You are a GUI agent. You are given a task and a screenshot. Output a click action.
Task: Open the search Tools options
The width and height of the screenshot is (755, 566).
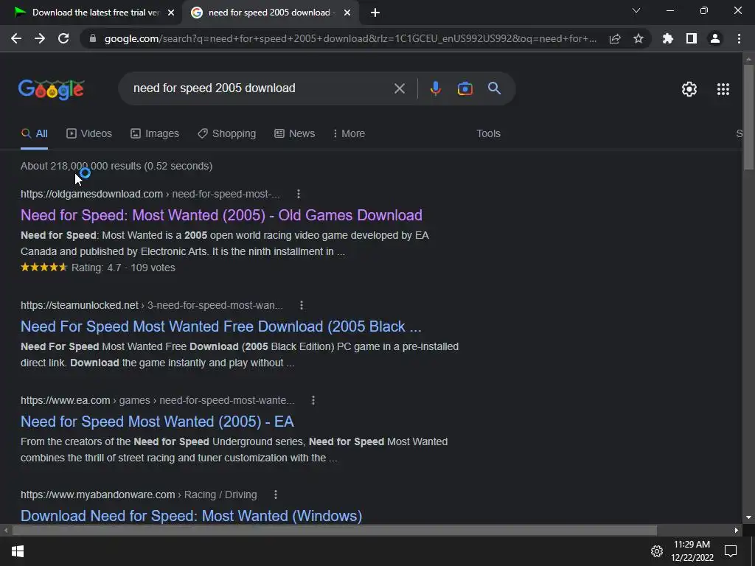(488, 134)
